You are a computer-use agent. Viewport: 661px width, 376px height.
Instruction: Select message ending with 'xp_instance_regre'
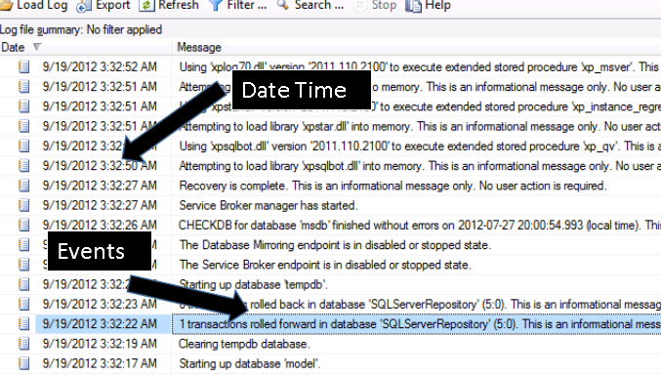(419, 106)
